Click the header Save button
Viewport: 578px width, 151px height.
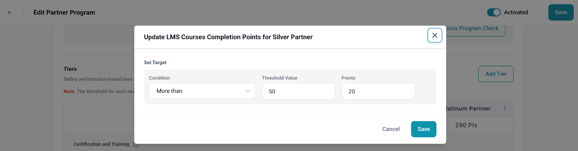click(x=561, y=12)
